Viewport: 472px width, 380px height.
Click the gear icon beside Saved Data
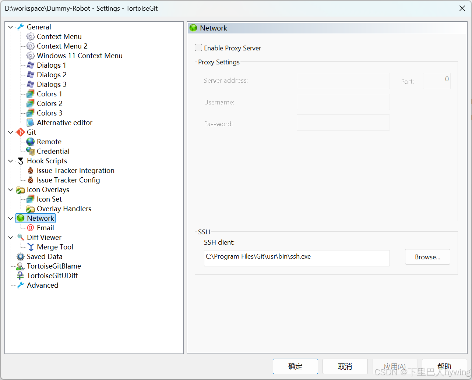click(x=21, y=256)
